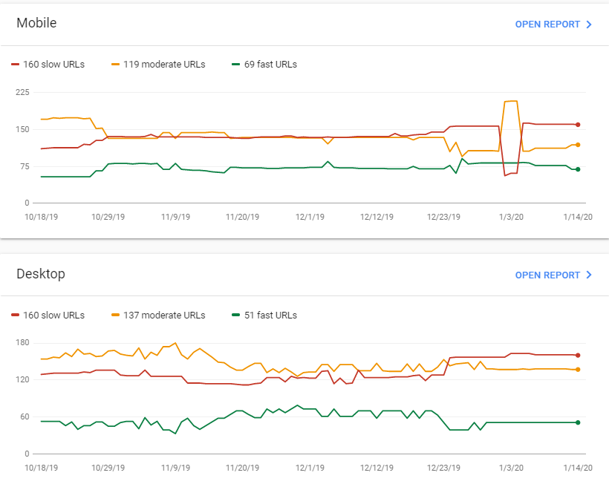Screen dimensions: 609x487
Task: Click the red endpoint dot on Desktop chart
Action: [578, 356]
